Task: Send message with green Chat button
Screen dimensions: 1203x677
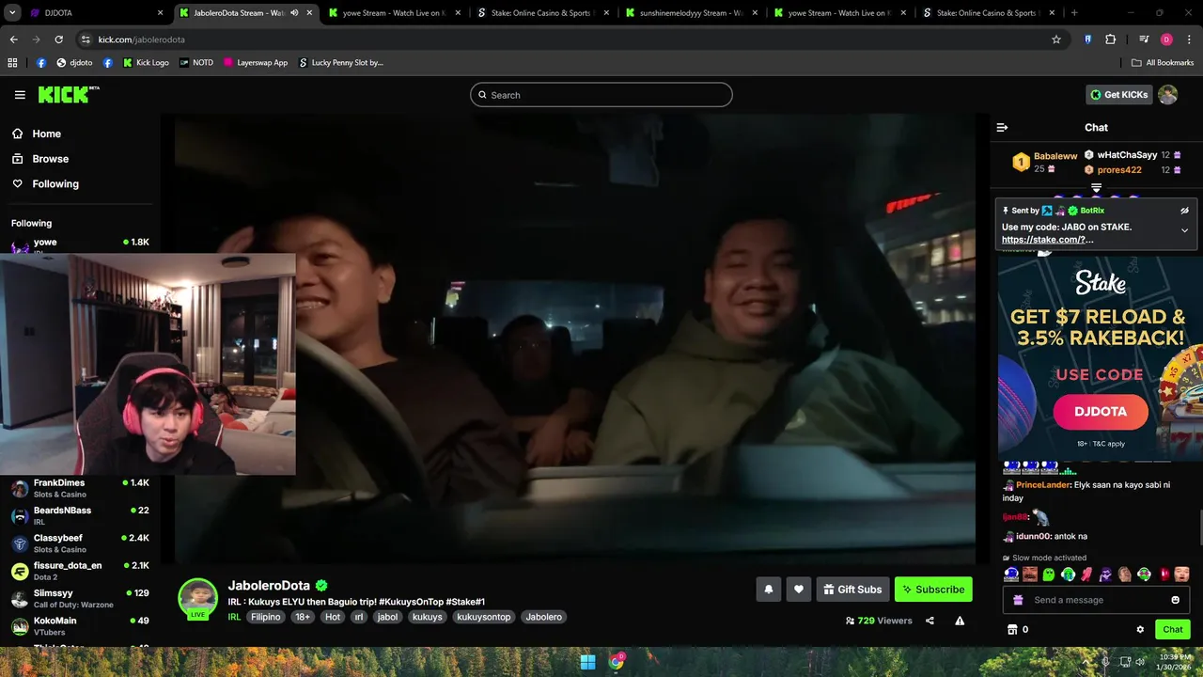Action: pos(1173,630)
